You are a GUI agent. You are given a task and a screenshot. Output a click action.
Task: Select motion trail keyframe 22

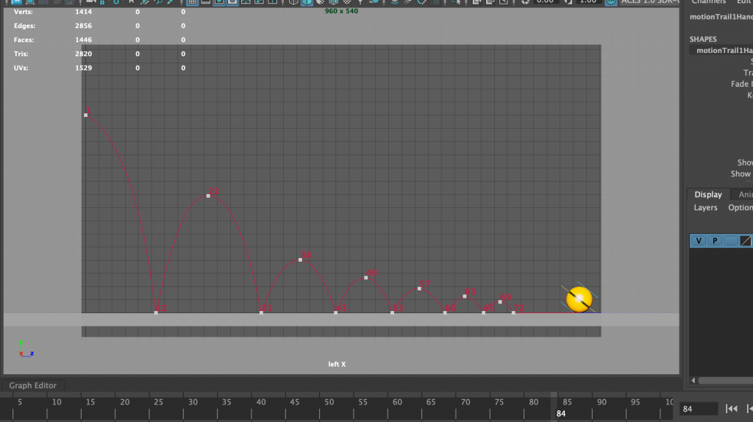(208, 196)
